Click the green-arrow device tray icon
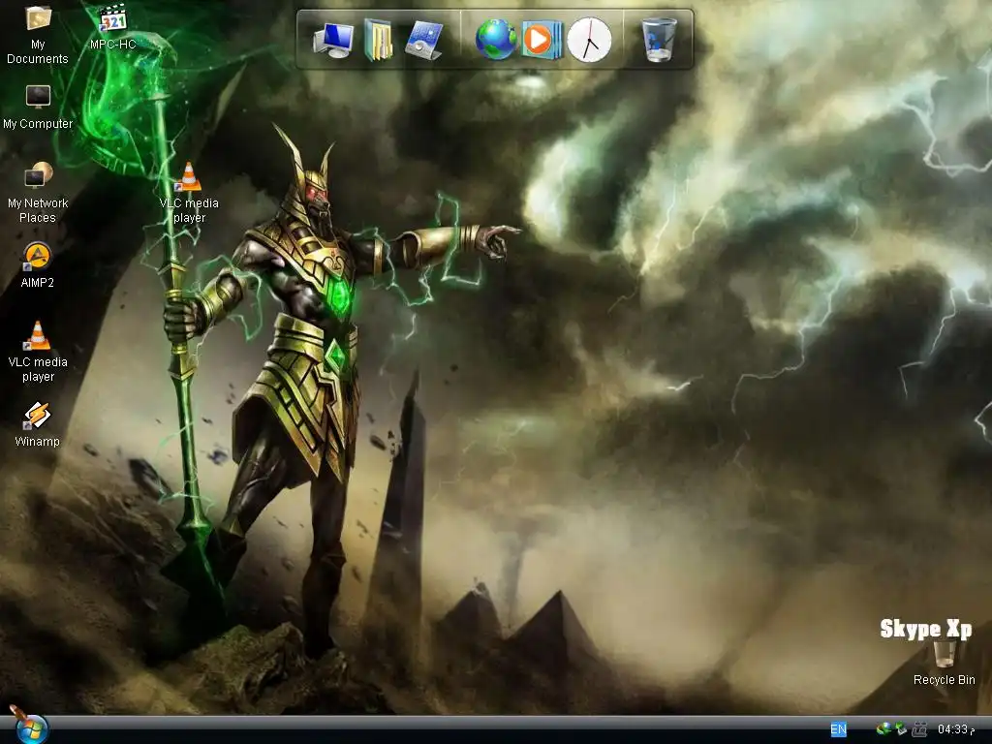Viewport: 992px width, 744px height. point(901,729)
